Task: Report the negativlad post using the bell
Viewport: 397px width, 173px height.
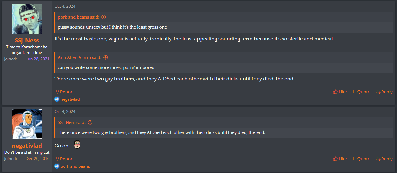Action: 65,159
